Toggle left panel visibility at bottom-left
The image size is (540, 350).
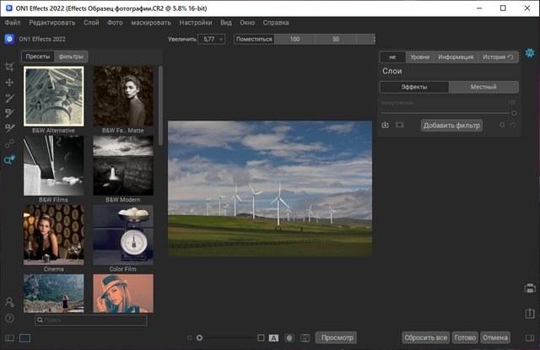(x=9, y=337)
